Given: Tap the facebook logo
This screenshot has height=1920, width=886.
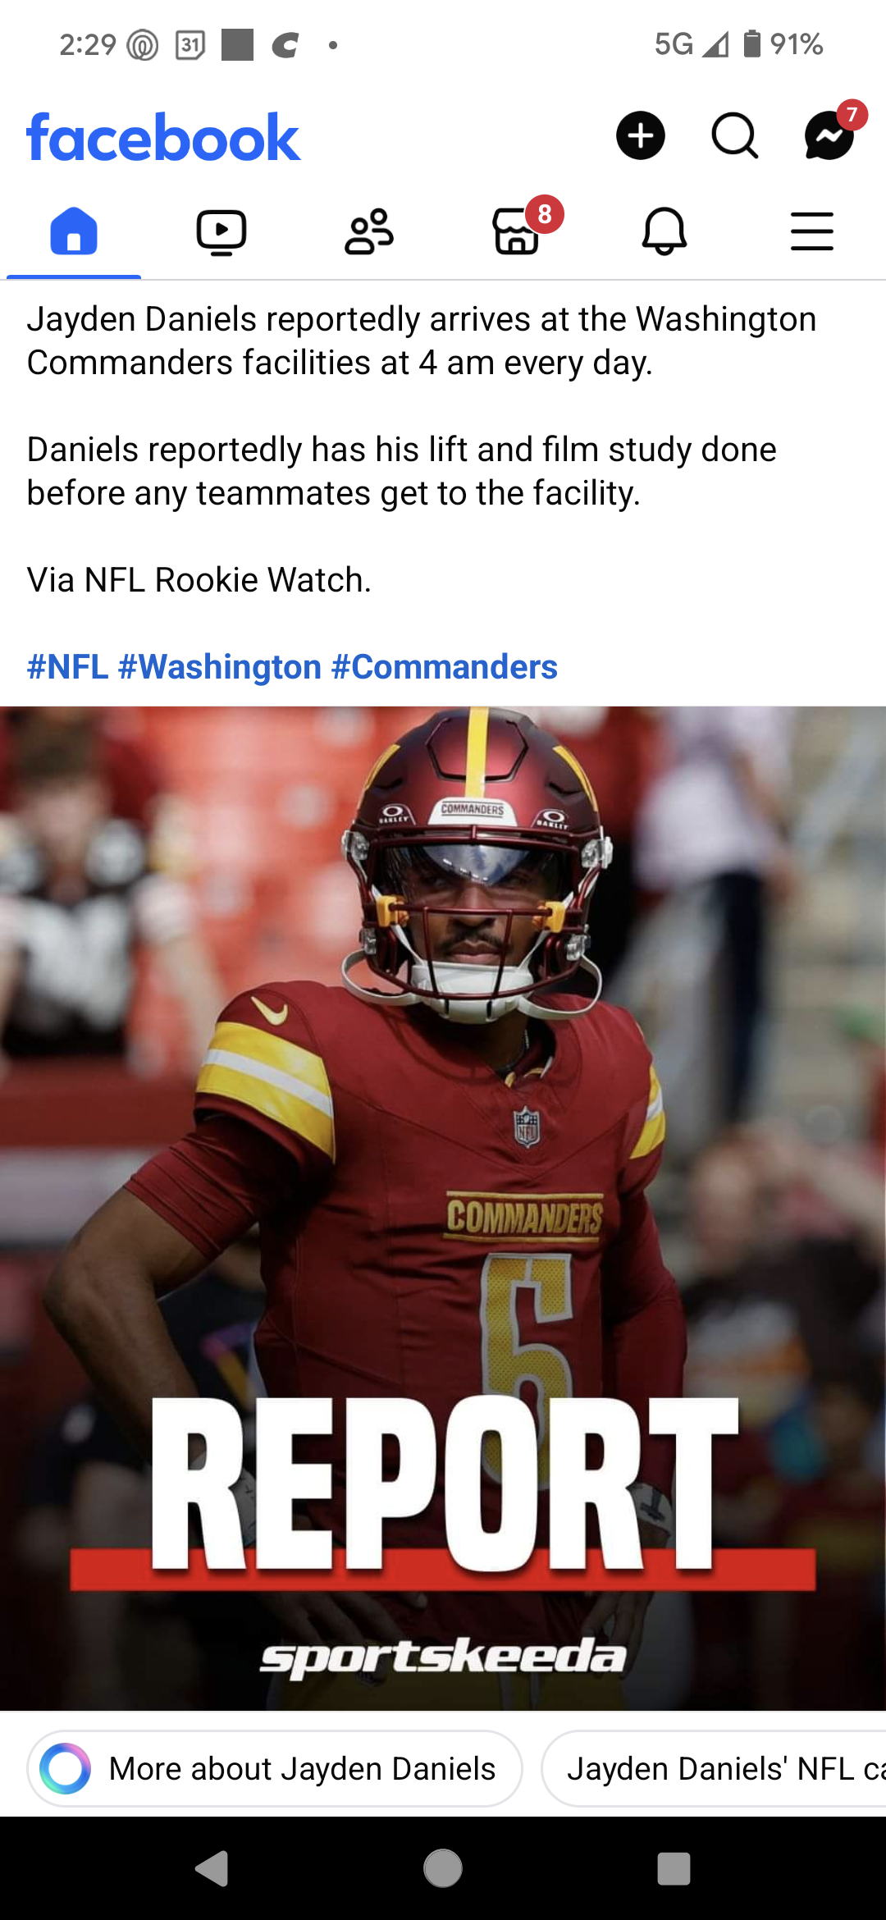Looking at the screenshot, I should 163,137.
